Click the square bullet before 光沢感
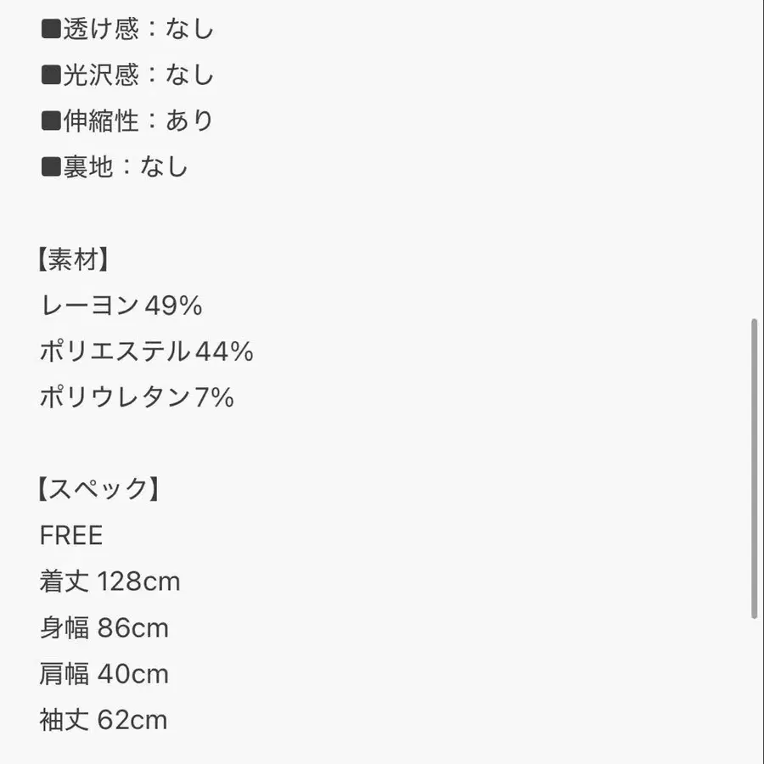This screenshot has height=764, width=764. [x=51, y=76]
